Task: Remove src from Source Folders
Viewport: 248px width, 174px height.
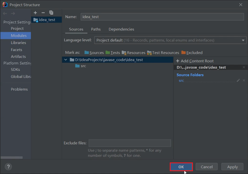Action: coord(244,81)
